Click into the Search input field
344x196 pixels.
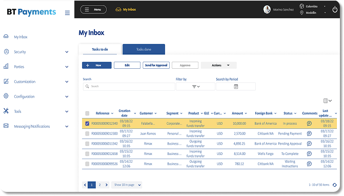click(x=129, y=87)
